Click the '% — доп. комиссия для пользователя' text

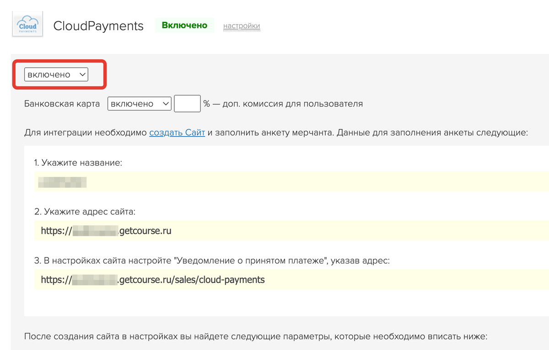tap(283, 104)
